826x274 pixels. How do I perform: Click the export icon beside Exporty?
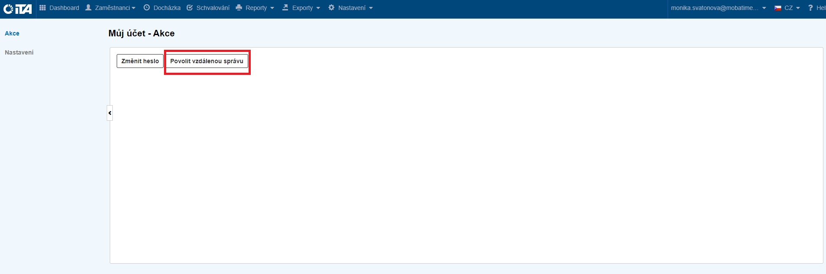285,8
